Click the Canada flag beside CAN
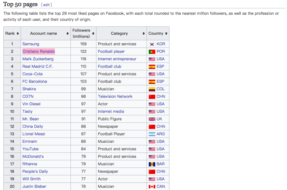 coord(152,187)
